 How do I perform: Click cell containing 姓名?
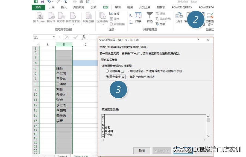pos(64,68)
